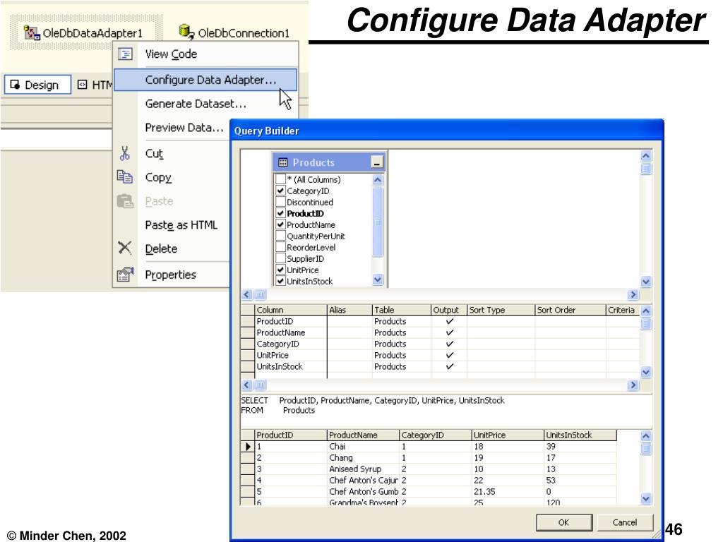This screenshot has width=723, height=542.
Task: Select the Aniseed Syrup cell
Action: [364, 469]
